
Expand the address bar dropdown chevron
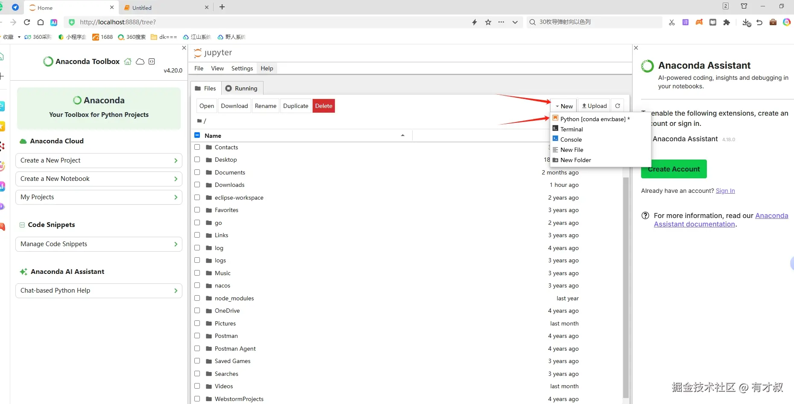[515, 22]
